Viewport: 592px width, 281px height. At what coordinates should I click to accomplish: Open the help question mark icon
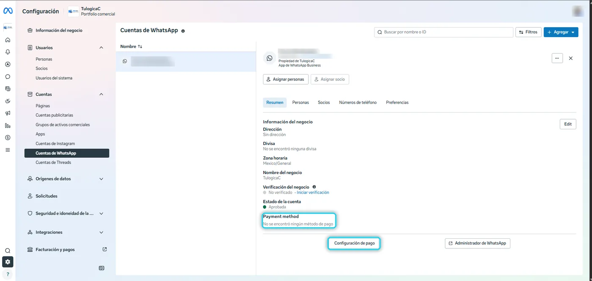click(8, 274)
